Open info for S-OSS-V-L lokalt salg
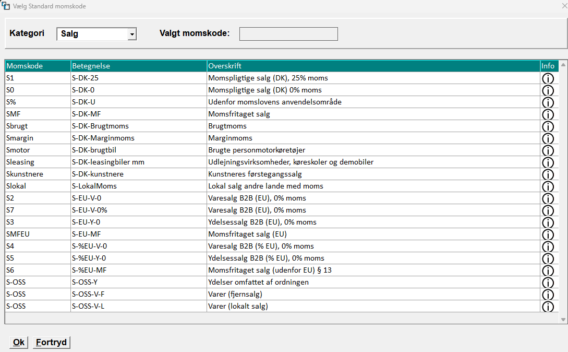This screenshot has width=568, height=352. click(x=548, y=306)
